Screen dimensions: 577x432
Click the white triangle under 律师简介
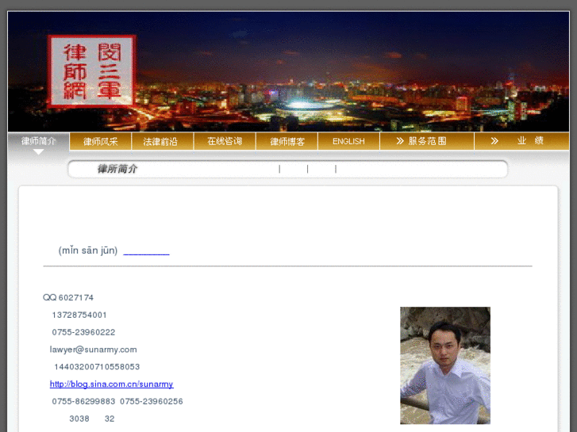click(x=38, y=152)
